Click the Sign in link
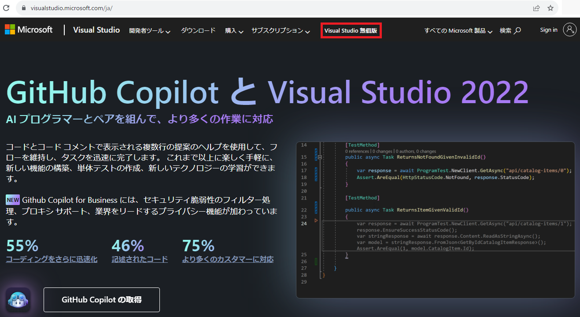 [x=549, y=30]
